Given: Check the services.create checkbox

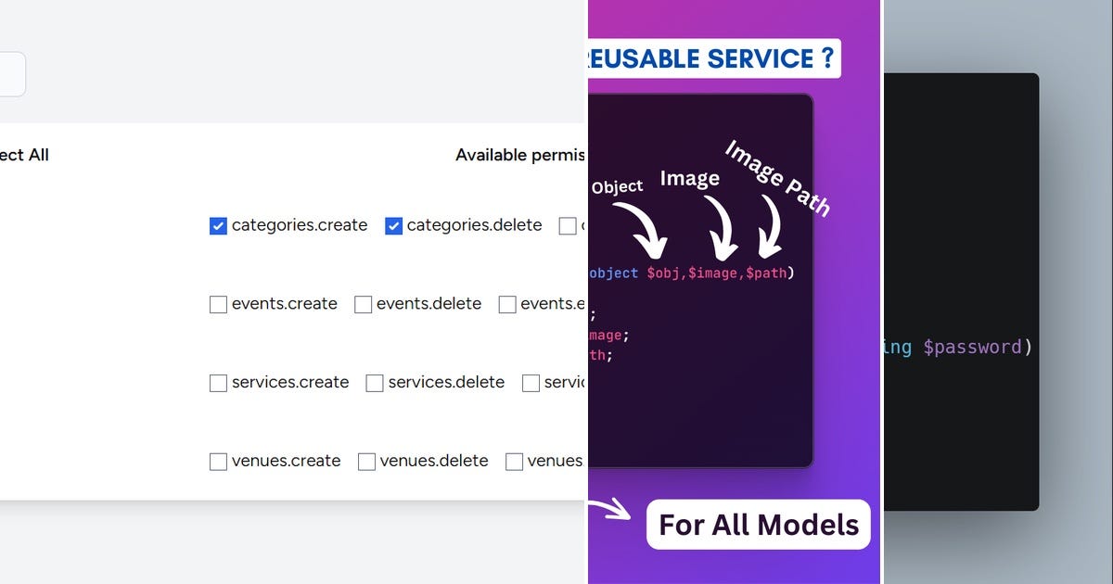Looking at the screenshot, I should [x=218, y=382].
